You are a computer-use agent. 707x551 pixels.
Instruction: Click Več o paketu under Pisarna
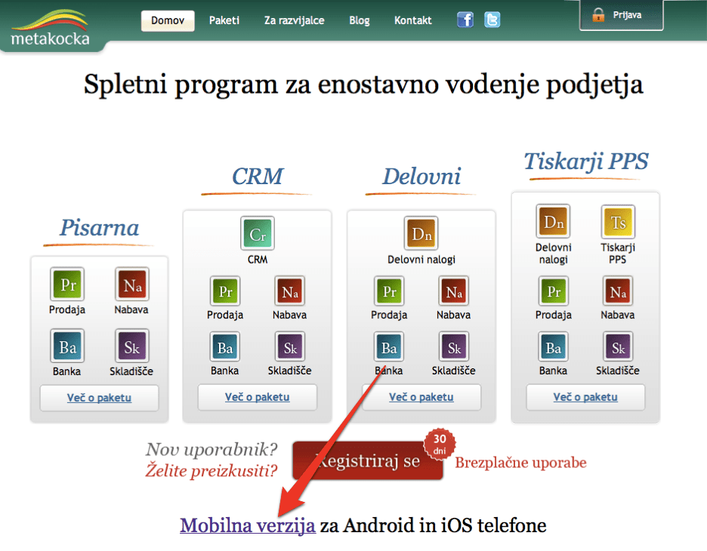click(99, 398)
